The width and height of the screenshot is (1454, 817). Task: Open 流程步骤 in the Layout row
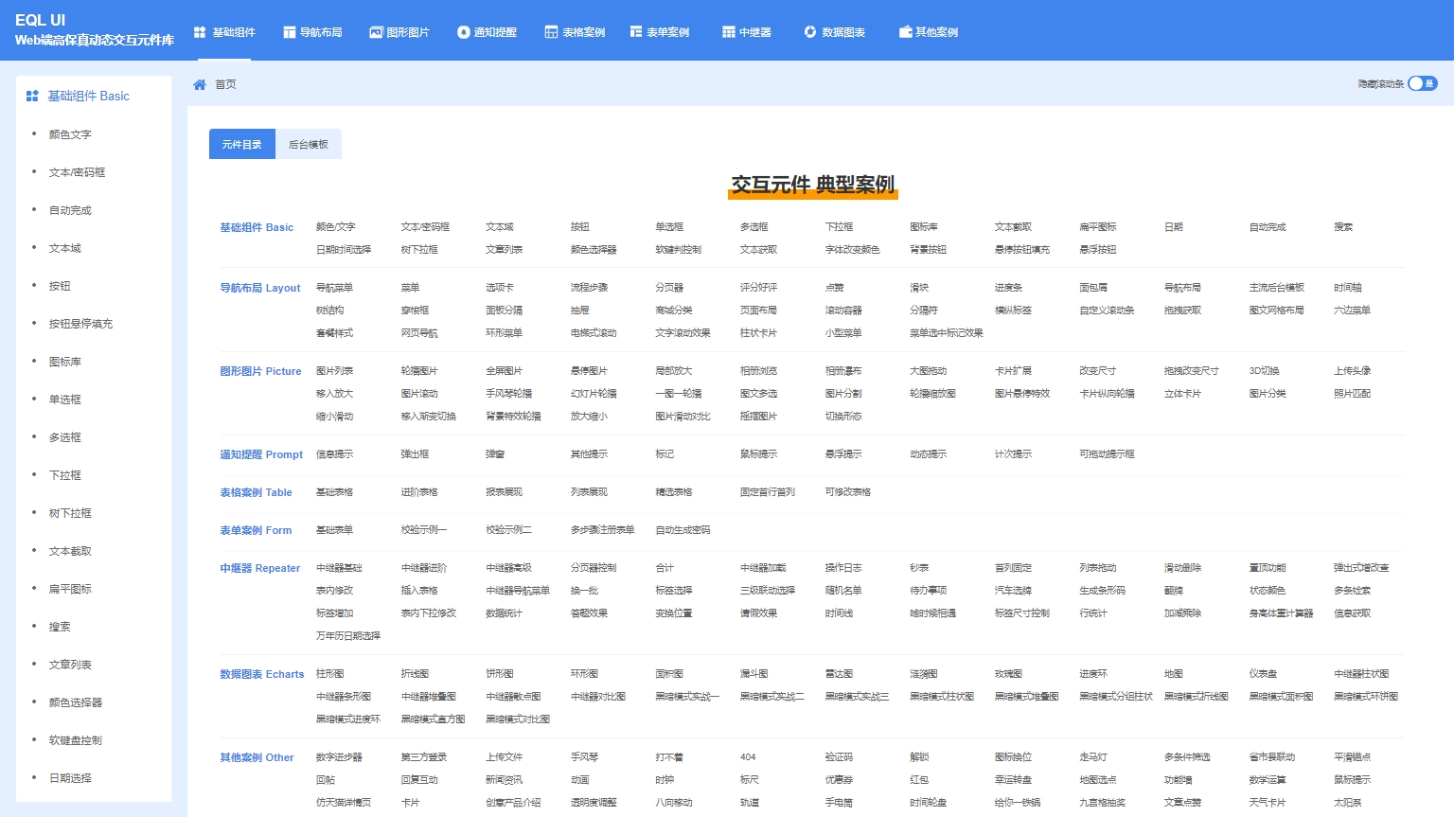tap(590, 288)
